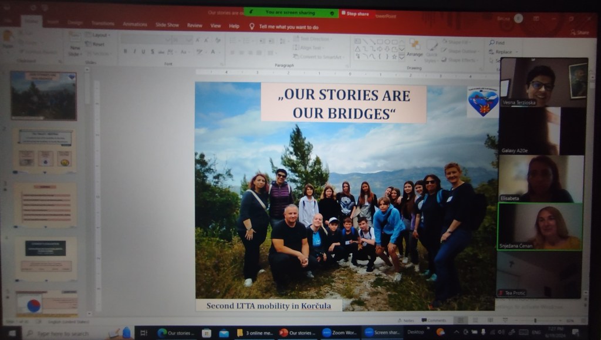Screen dimensions: 601x340
Task: Toggle Underline formatting in Font group
Action: (x=143, y=52)
